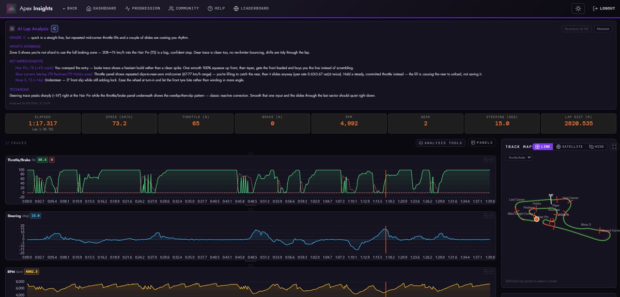Hide the track map

[x=597, y=147]
